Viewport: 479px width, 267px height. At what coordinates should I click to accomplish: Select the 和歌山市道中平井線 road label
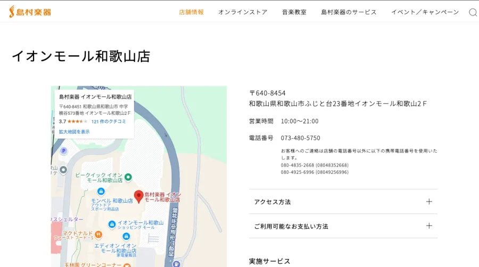pyautogui.click(x=173, y=232)
